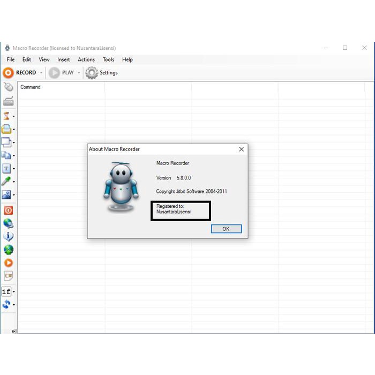Click the eyedropper pixel color icon
The image size is (375, 375).
(x=6, y=182)
